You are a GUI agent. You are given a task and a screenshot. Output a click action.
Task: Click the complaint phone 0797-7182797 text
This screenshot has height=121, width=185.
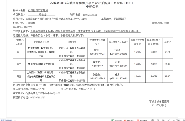[38, 98]
